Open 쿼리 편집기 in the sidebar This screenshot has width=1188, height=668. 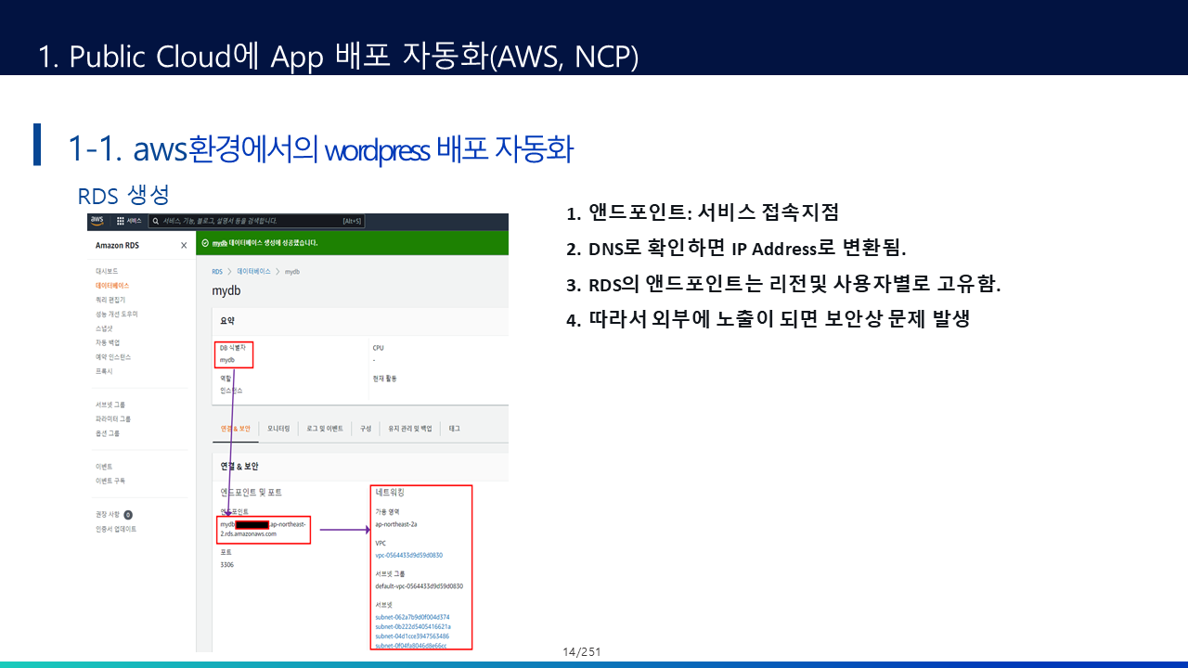pyautogui.click(x=110, y=300)
